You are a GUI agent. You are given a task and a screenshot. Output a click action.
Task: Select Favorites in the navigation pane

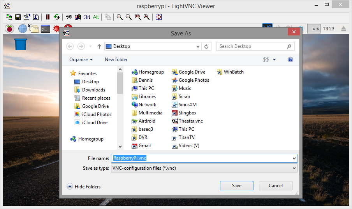point(83,74)
